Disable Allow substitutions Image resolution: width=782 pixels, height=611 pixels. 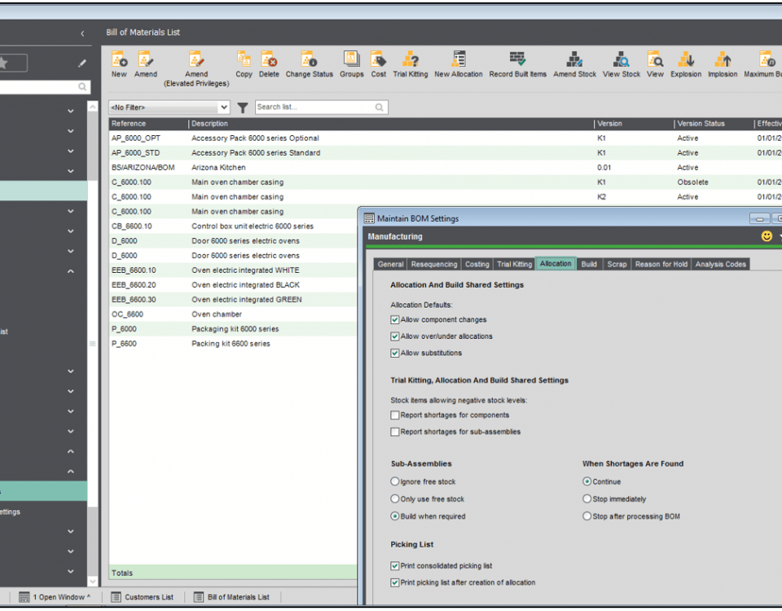pos(395,353)
